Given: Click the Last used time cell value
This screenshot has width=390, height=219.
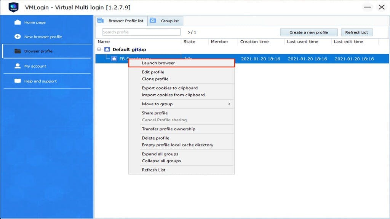Looking at the screenshot, I should pyautogui.click(x=307, y=59).
